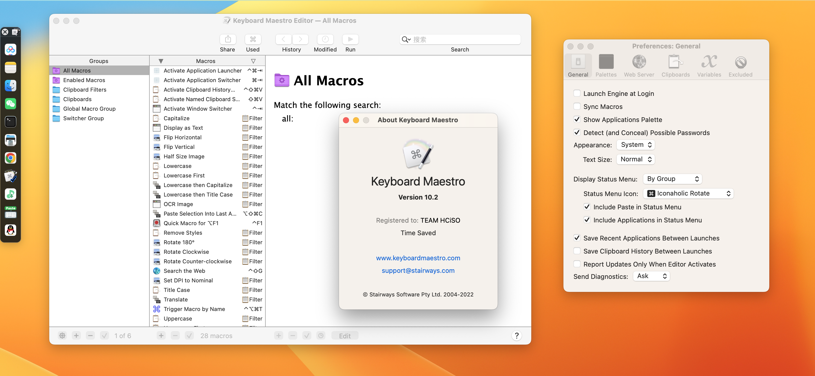The height and width of the screenshot is (376, 815).
Task: Uncheck Include Applications in Status Menu
Action: click(x=587, y=220)
